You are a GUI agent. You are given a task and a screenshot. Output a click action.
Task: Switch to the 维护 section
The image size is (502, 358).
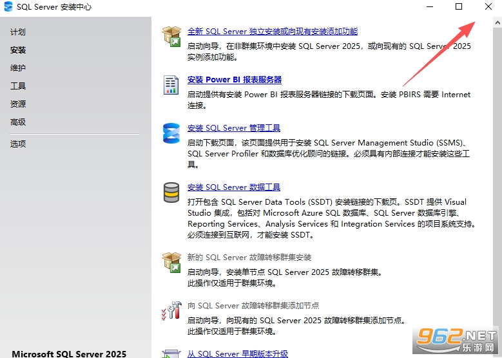[17, 68]
